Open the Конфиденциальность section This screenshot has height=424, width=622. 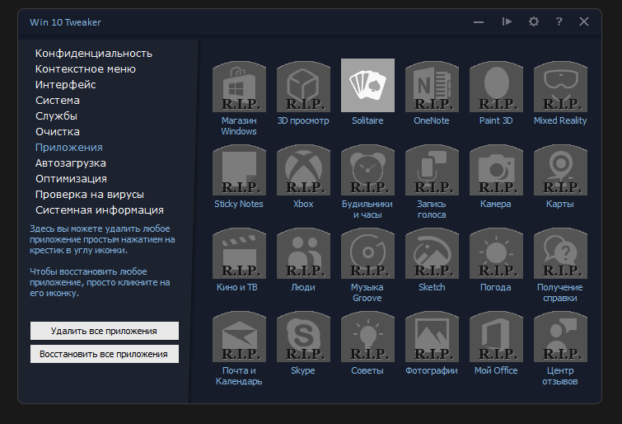pos(94,54)
